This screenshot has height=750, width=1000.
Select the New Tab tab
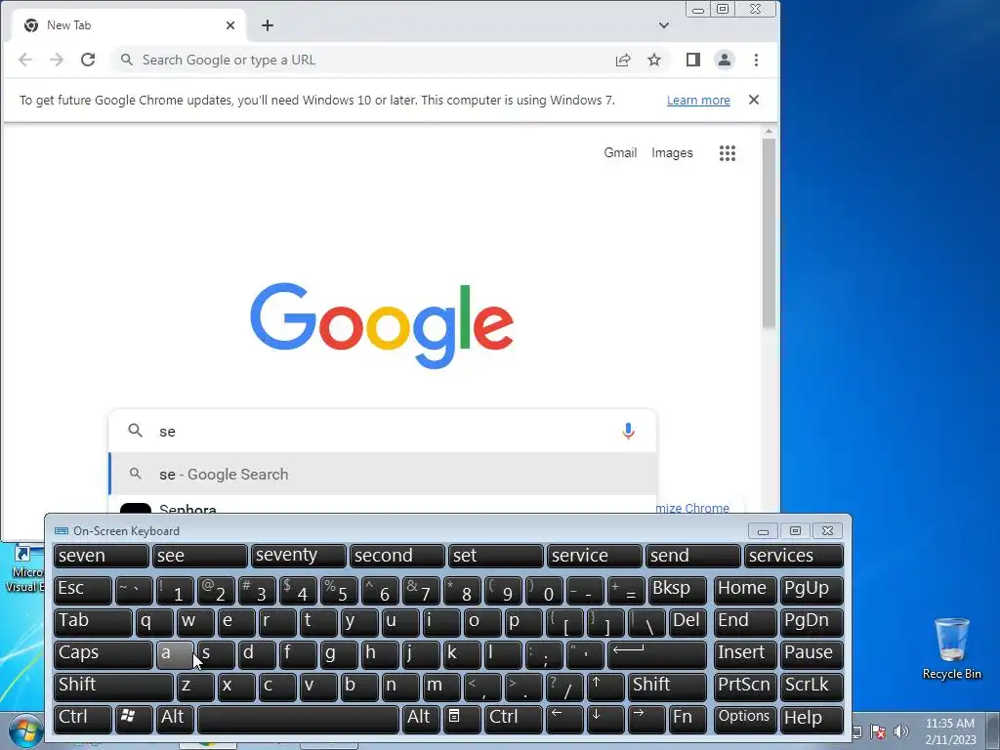click(129, 25)
